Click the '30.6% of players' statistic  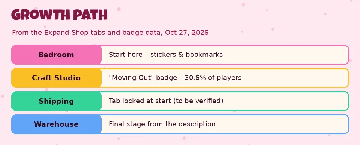pos(213,78)
